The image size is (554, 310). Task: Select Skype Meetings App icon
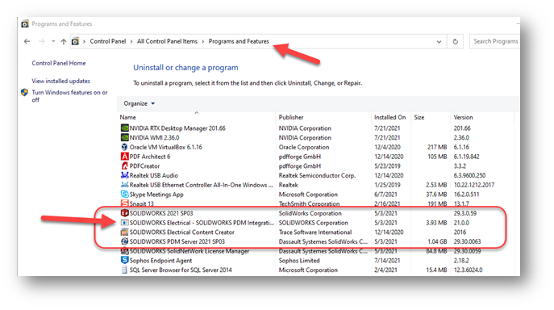click(124, 194)
